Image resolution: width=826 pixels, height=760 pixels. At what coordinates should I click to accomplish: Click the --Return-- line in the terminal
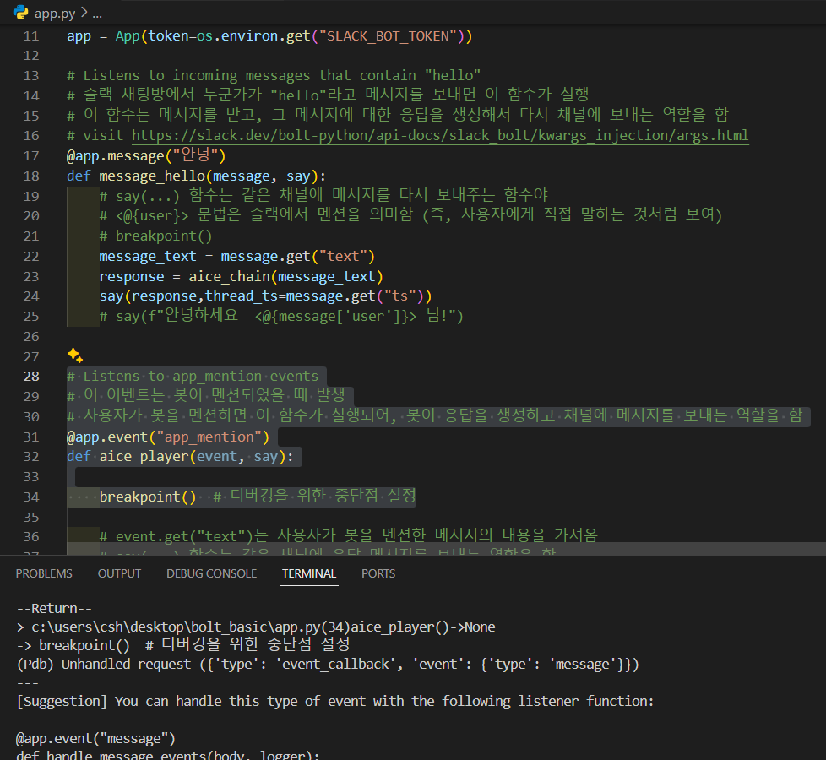point(54,608)
